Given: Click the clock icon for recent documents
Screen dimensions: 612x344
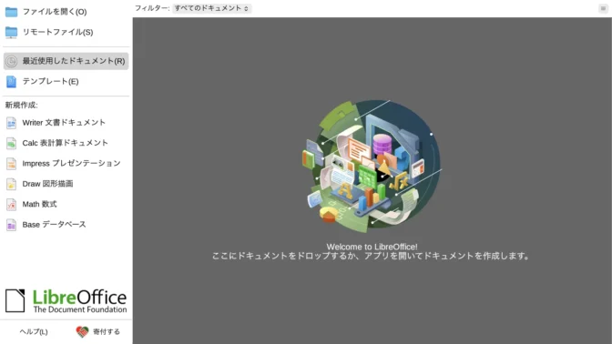Looking at the screenshot, I should (x=11, y=61).
